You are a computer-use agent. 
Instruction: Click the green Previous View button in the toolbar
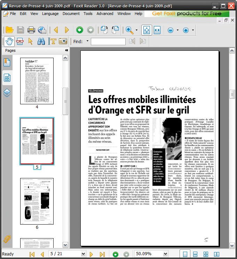(x=80, y=30)
